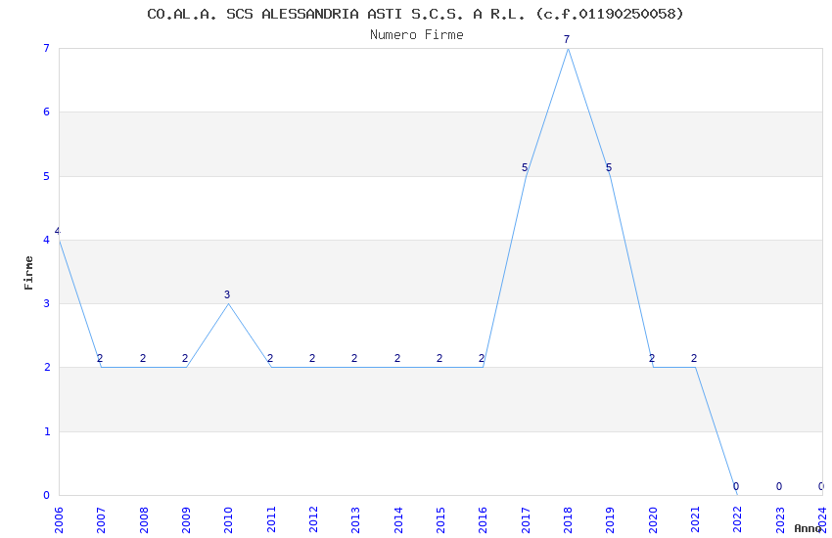Select year 2018 on the x-axis
This screenshot has width=832, height=538.
coord(568,519)
